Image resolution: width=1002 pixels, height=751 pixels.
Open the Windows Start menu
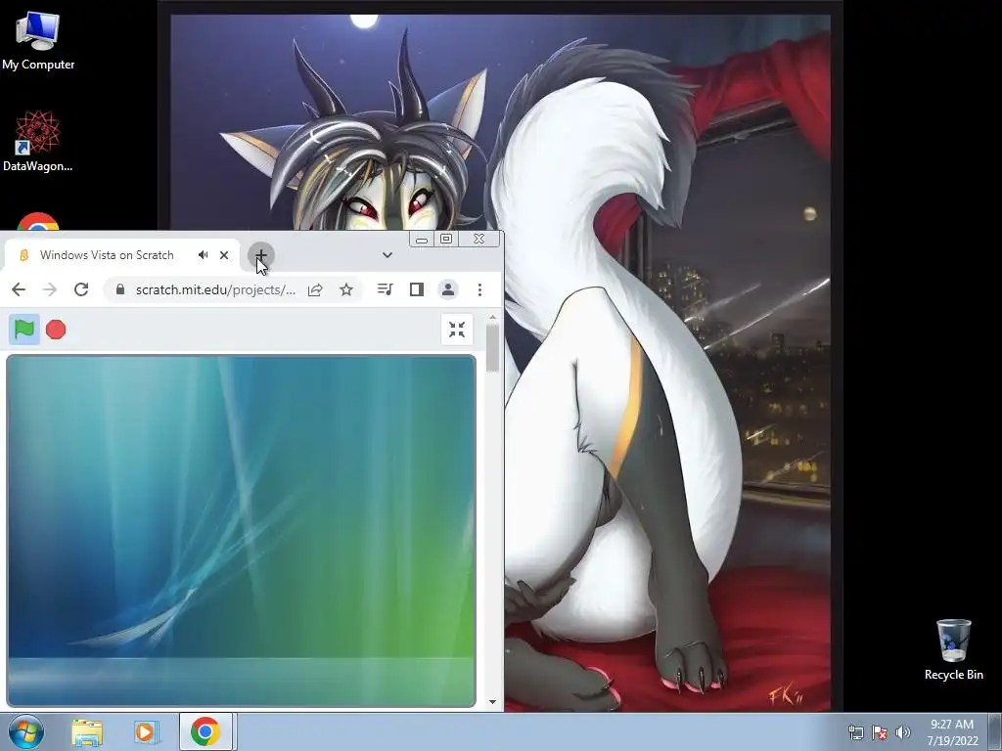point(26,731)
